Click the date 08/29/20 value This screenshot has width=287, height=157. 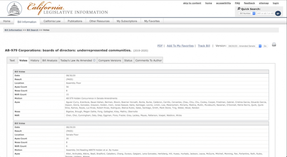71,127
